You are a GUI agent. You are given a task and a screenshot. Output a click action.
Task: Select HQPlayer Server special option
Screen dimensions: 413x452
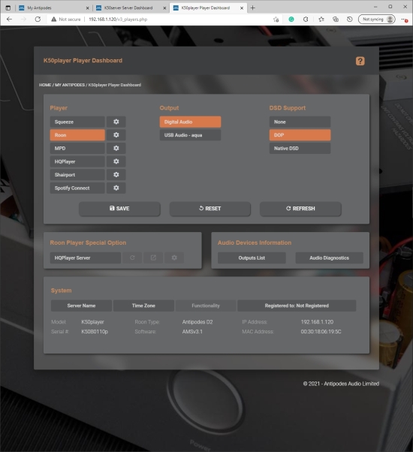tap(86, 258)
